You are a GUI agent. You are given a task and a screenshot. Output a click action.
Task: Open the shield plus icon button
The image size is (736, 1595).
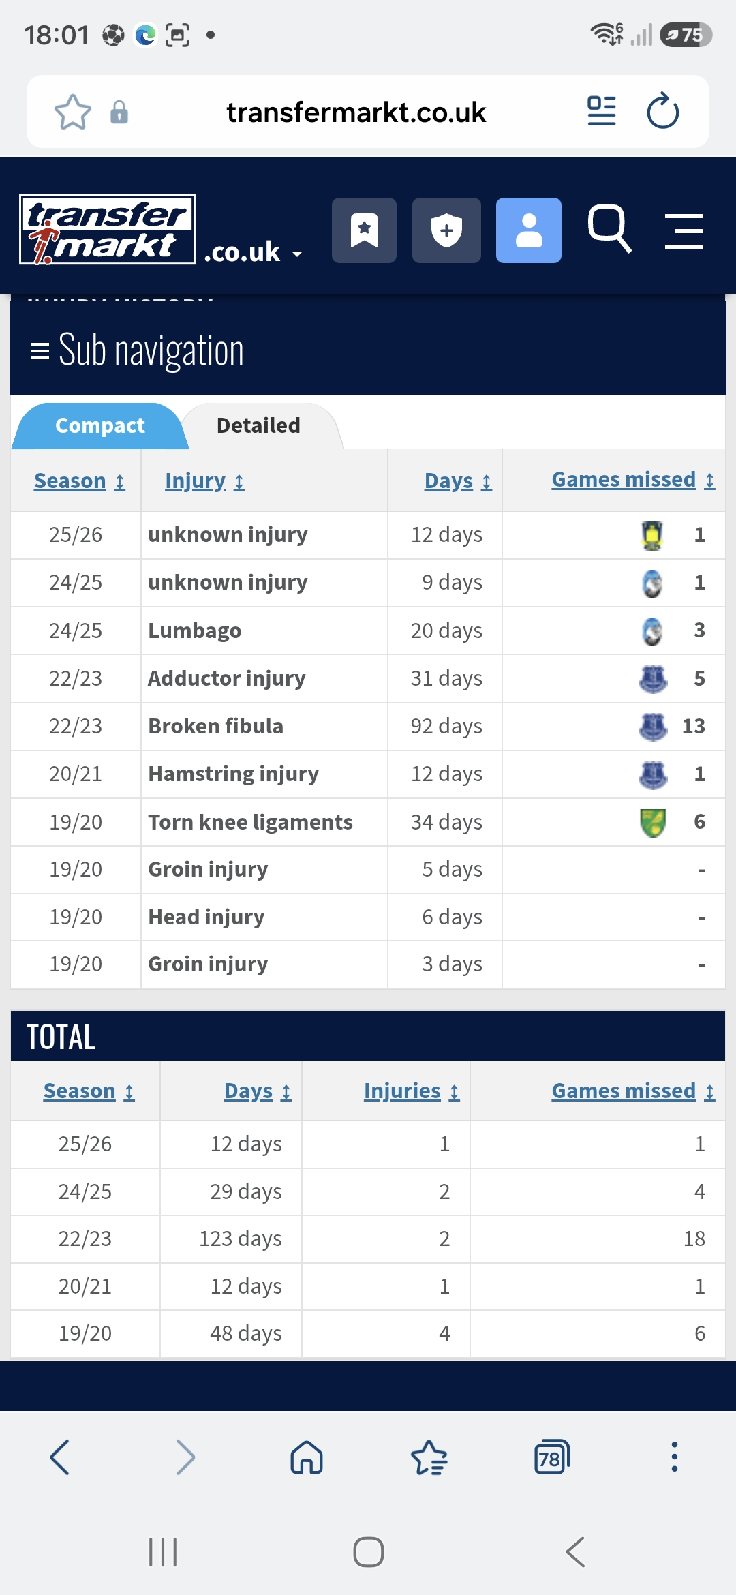click(x=446, y=230)
